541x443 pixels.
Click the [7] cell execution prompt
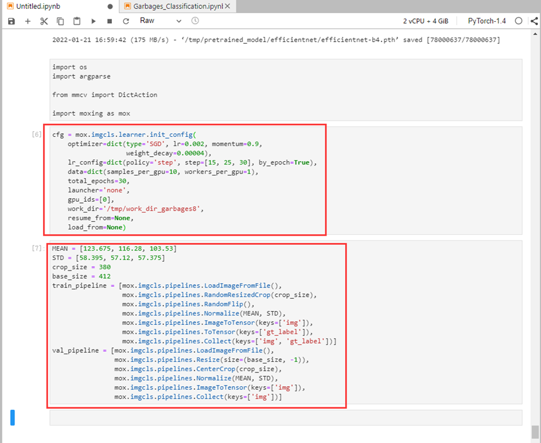point(37,248)
